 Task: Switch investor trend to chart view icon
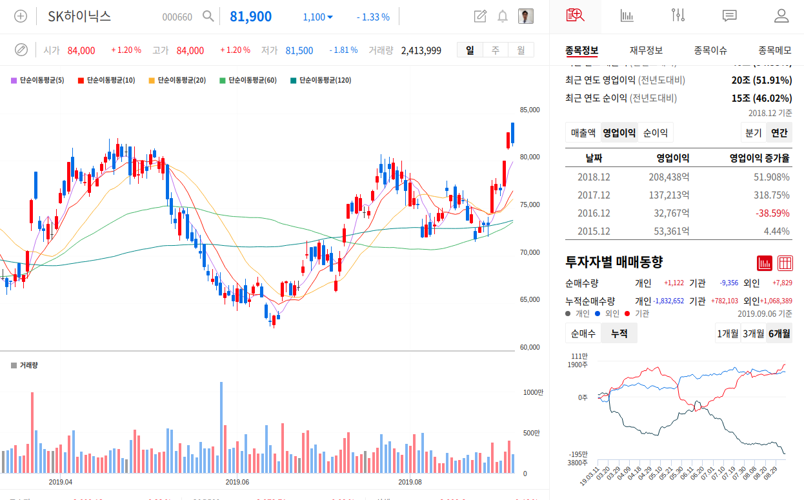tap(765, 263)
